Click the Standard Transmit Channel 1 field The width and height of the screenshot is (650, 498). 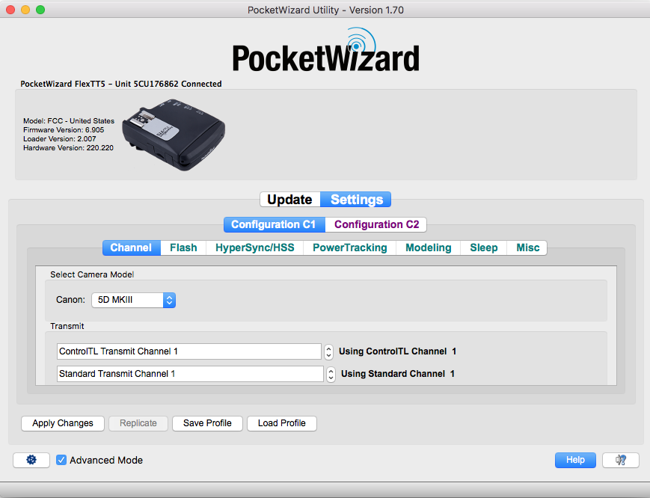(x=190, y=374)
